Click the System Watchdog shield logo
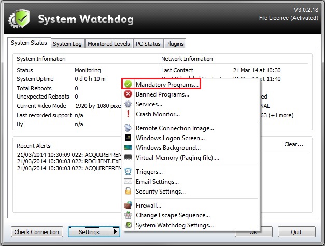Image resolution: width=325 pixels, height=246 pixels. coord(19,19)
